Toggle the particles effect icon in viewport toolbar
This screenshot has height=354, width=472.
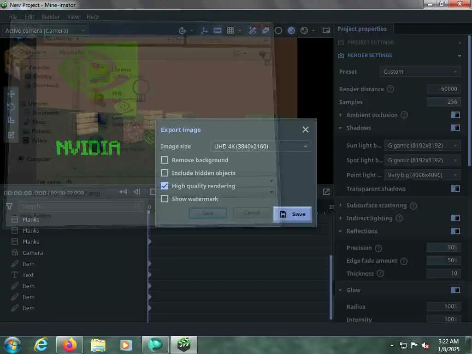tap(253, 30)
